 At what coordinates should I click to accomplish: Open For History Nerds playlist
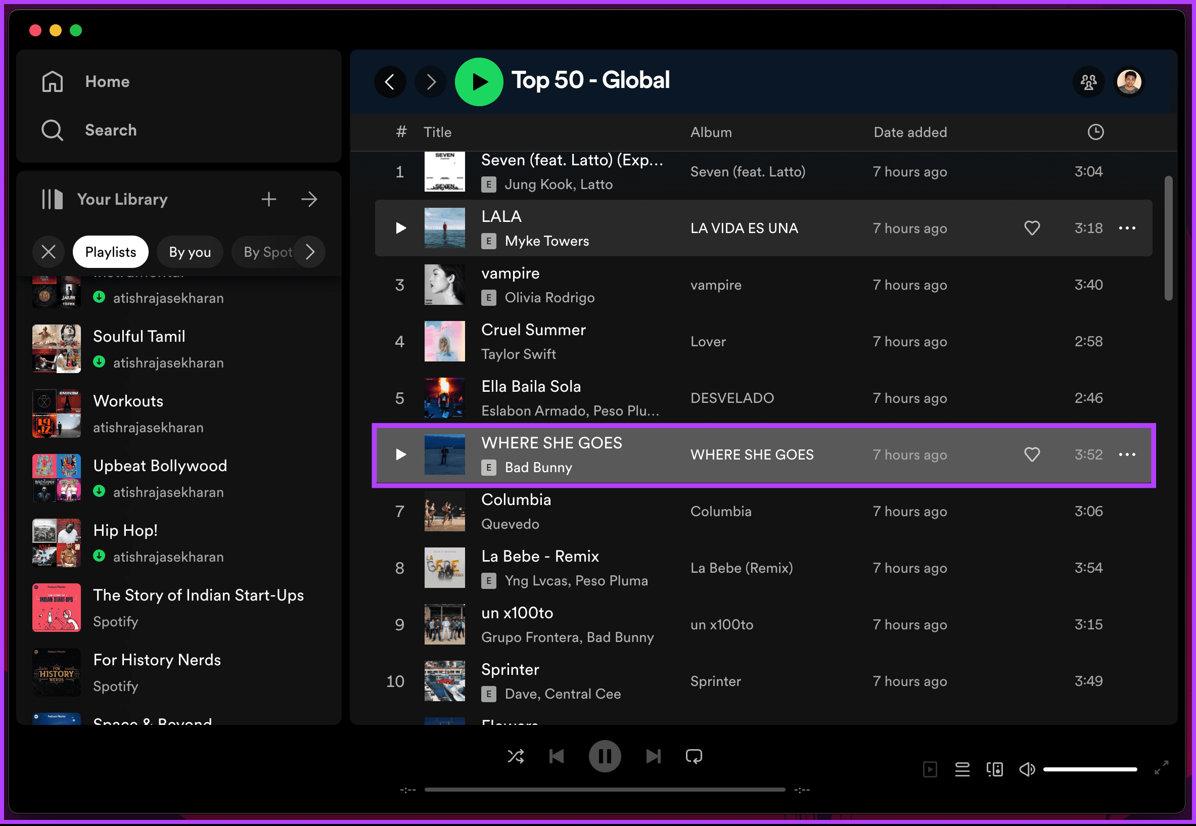pyautogui.click(x=178, y=673)
